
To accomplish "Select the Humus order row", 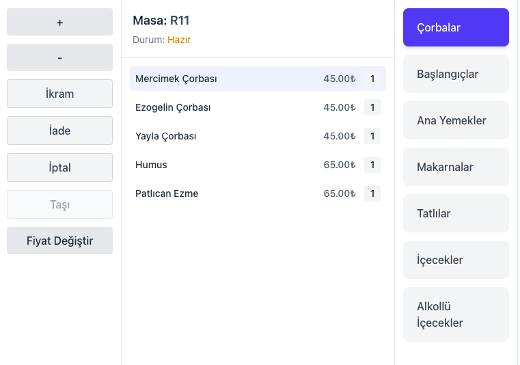I will pyautogui.click(x=258, y=165).
